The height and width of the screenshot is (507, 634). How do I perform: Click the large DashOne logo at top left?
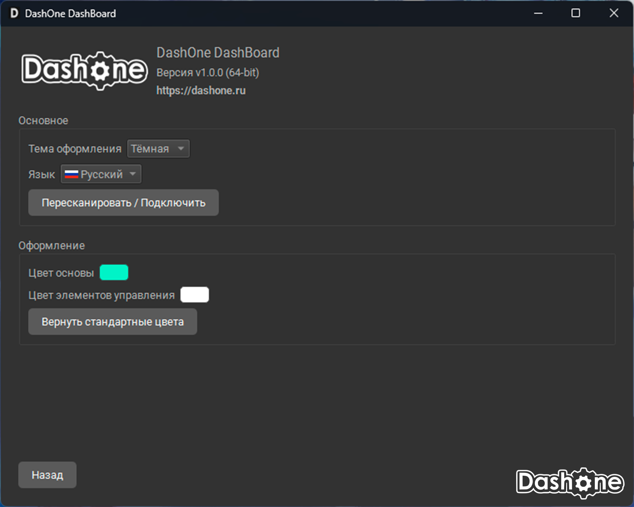[84, 70]
